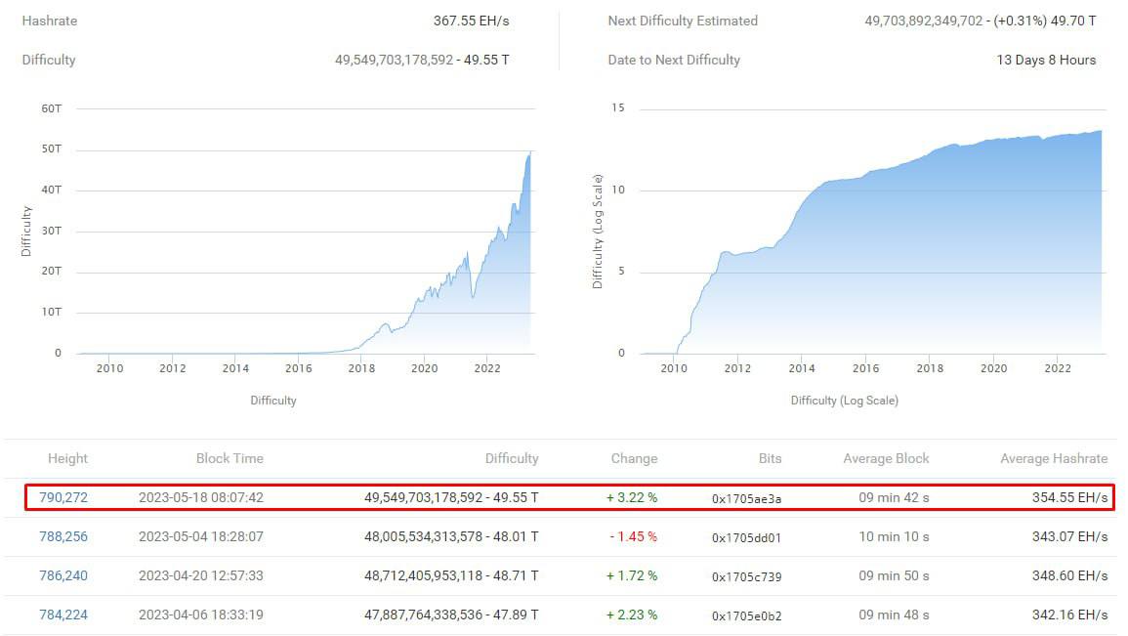
Task: Click the 367.55 EH/s hashrate value
Action: tap(471, 21)
